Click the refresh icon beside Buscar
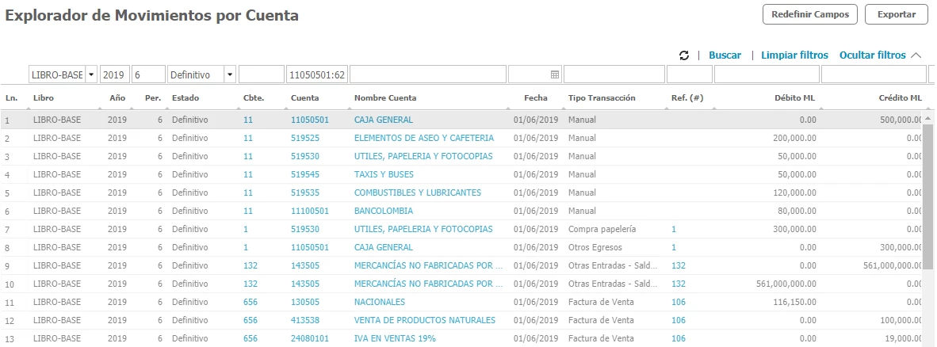Screen dimensions: 937x347 684,55
